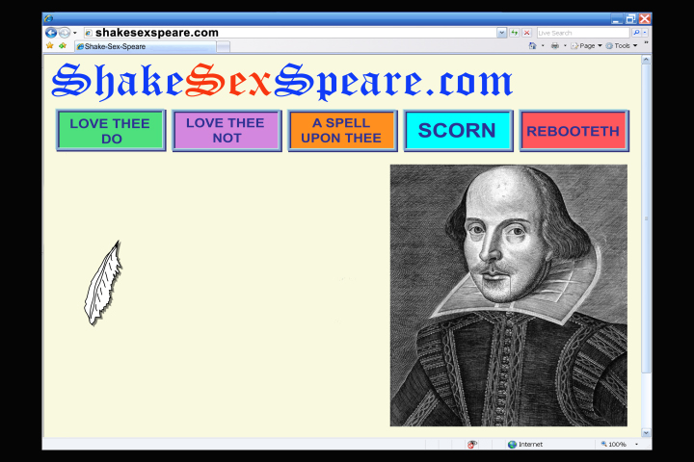Click the Print icon

click(554, 45)
